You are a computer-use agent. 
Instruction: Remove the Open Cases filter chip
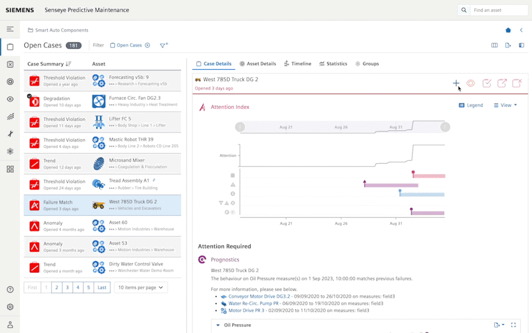148,45
